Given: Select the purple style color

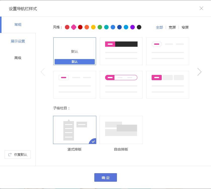Looking at the screenshot, I should coord(133,27).
